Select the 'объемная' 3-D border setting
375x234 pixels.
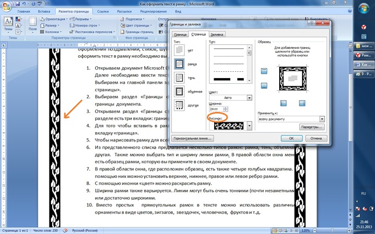click(179, 92)
